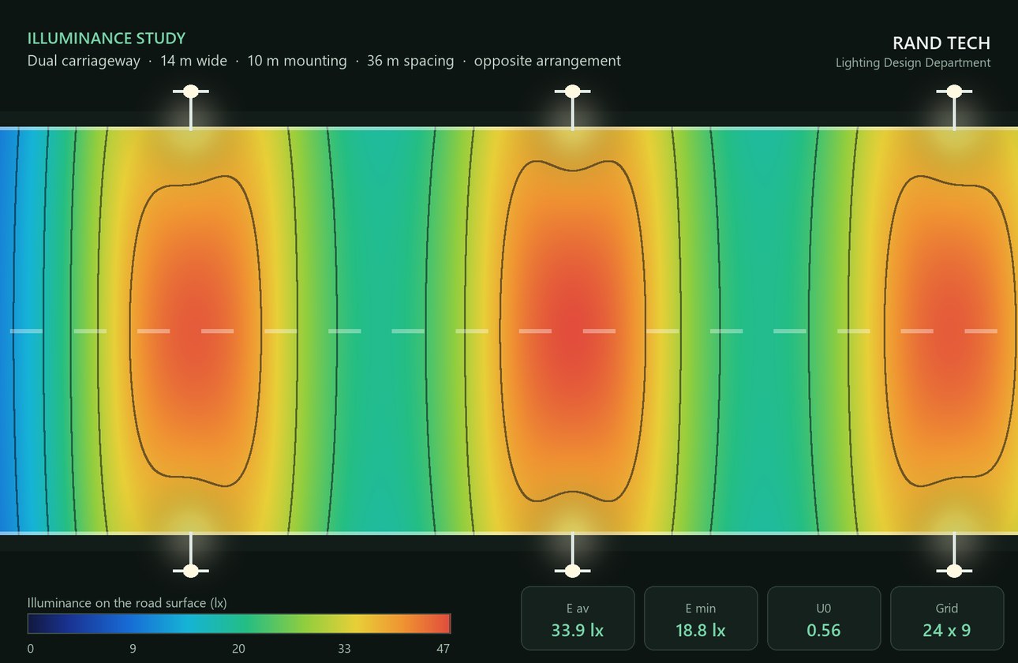Click the 9 tick label on legend
Image resolution: width=1018 pixels, height=663 pixels.
click(133, 649)
